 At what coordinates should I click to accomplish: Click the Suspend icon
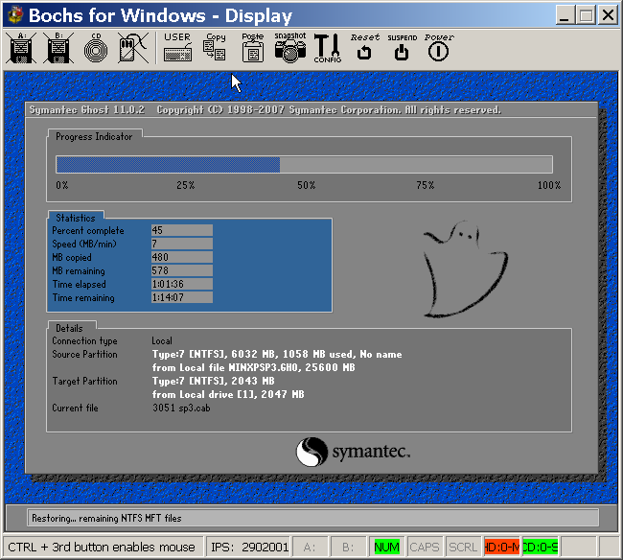tap(403, 47)
